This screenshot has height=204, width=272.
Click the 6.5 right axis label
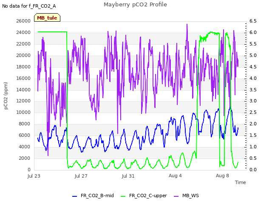click(253, 21)
